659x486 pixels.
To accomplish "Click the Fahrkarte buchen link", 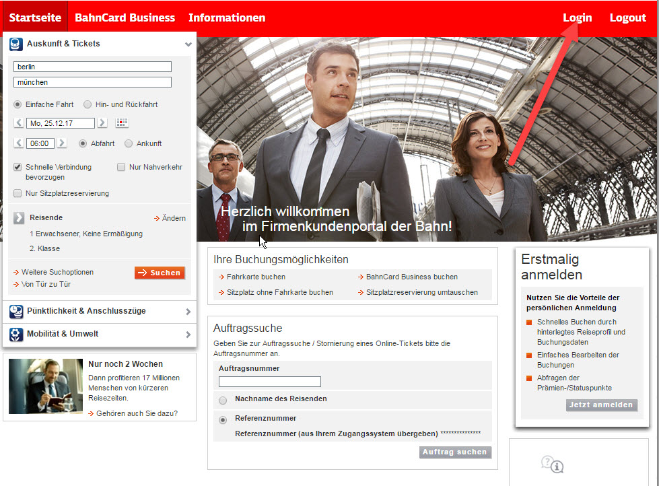I will [252, 277].
